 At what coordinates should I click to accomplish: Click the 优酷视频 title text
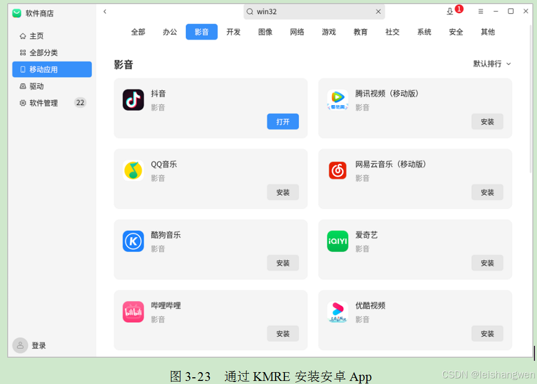[x=370, y=305]
